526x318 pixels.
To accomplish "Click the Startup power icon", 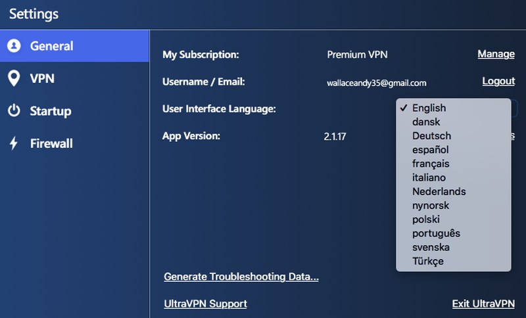I will coord(14,110).
